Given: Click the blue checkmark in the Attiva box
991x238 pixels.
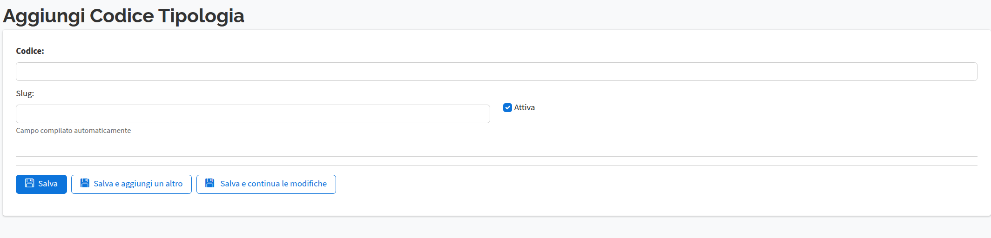Looking at the screenshot, I should coord(507,107).
